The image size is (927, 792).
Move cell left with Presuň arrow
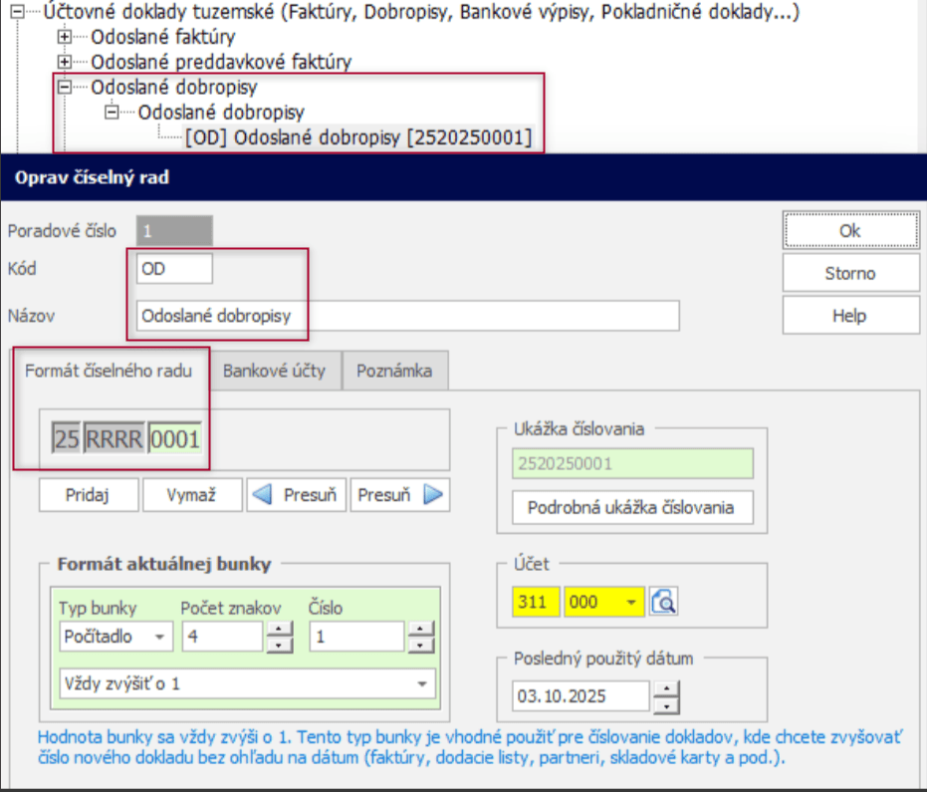tap(297, 495)
